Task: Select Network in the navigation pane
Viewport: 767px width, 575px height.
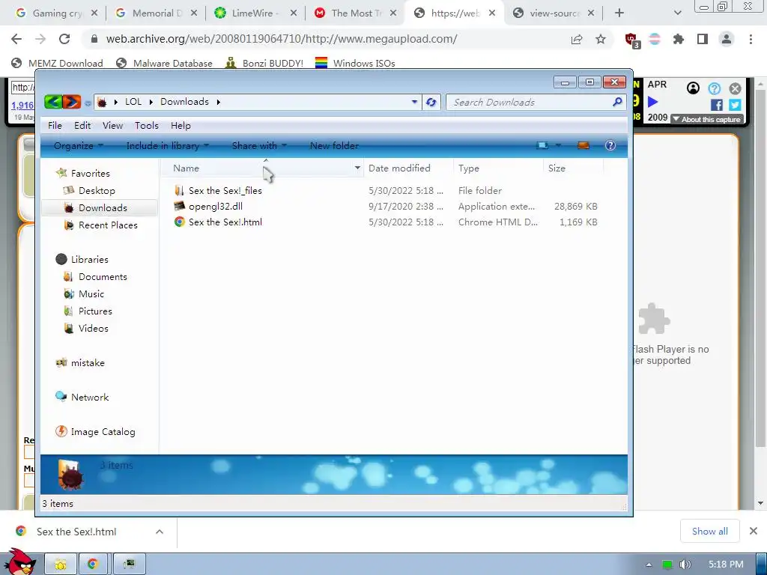Action: 90,397
